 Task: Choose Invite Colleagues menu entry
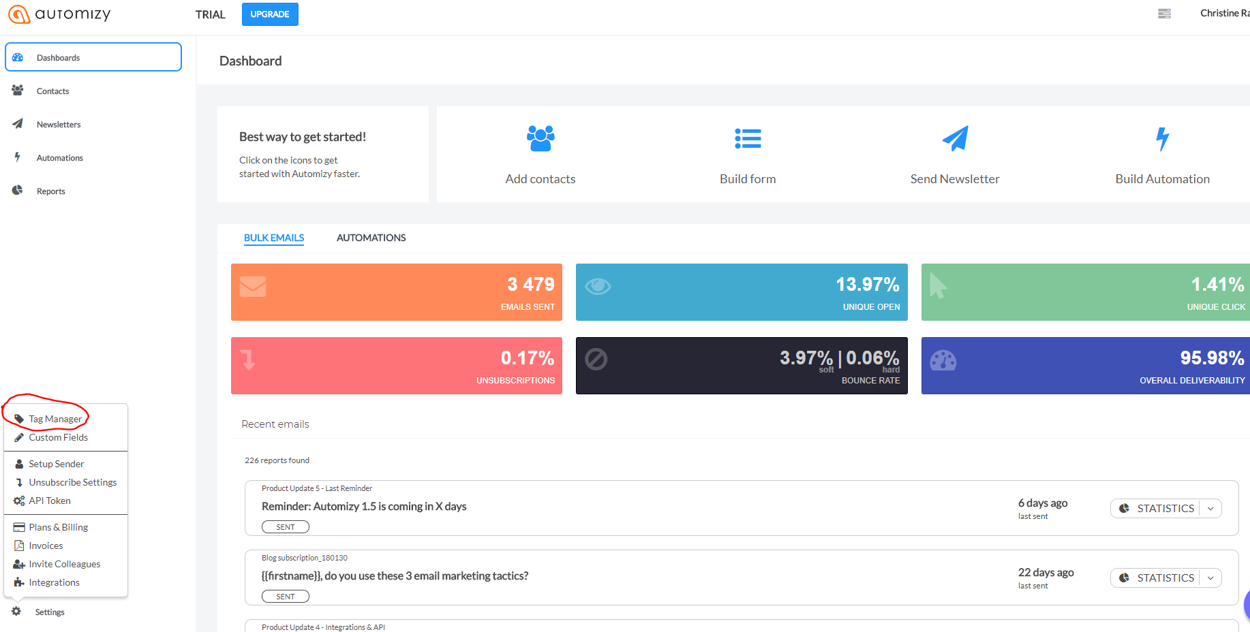point(64,564)
